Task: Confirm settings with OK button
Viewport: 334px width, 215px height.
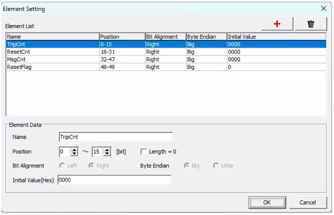Action: pos(267,202)
